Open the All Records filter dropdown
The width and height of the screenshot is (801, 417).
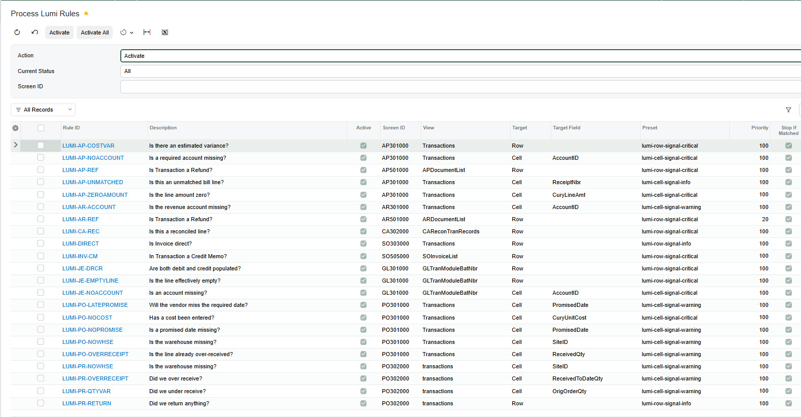coord(43,110)
